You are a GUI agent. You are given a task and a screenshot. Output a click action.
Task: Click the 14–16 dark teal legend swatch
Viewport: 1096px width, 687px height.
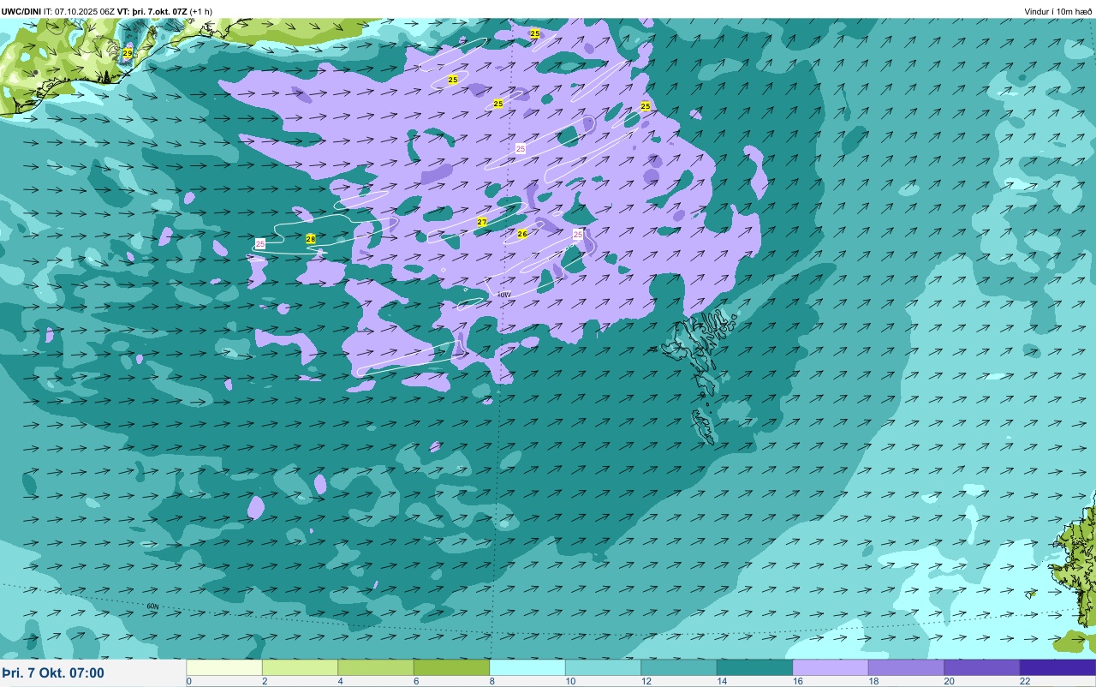pos(754,667)
